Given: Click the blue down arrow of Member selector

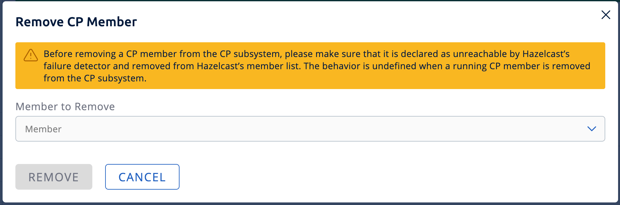Looking at the screenshot, I should coord(592,129).
